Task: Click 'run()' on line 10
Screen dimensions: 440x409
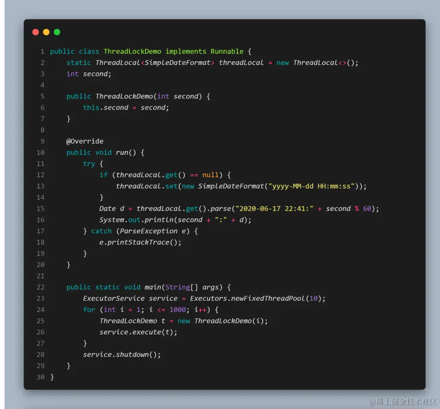Action: (126, 153)
